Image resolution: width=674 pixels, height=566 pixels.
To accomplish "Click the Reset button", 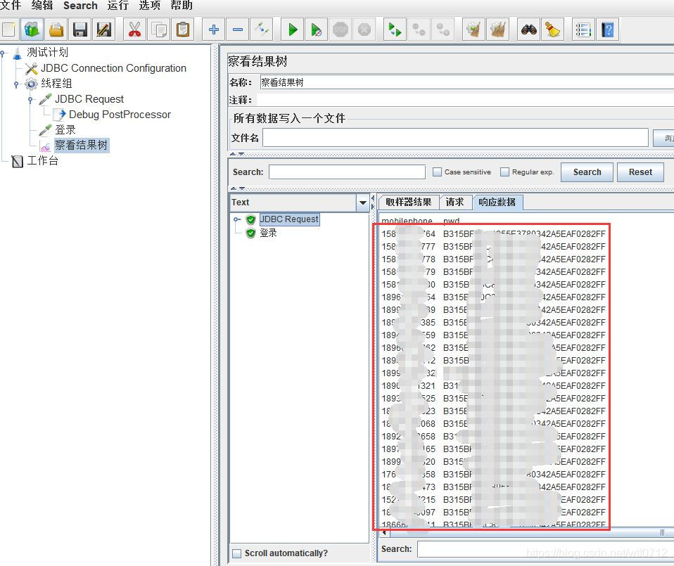I will tap(640, 172).
